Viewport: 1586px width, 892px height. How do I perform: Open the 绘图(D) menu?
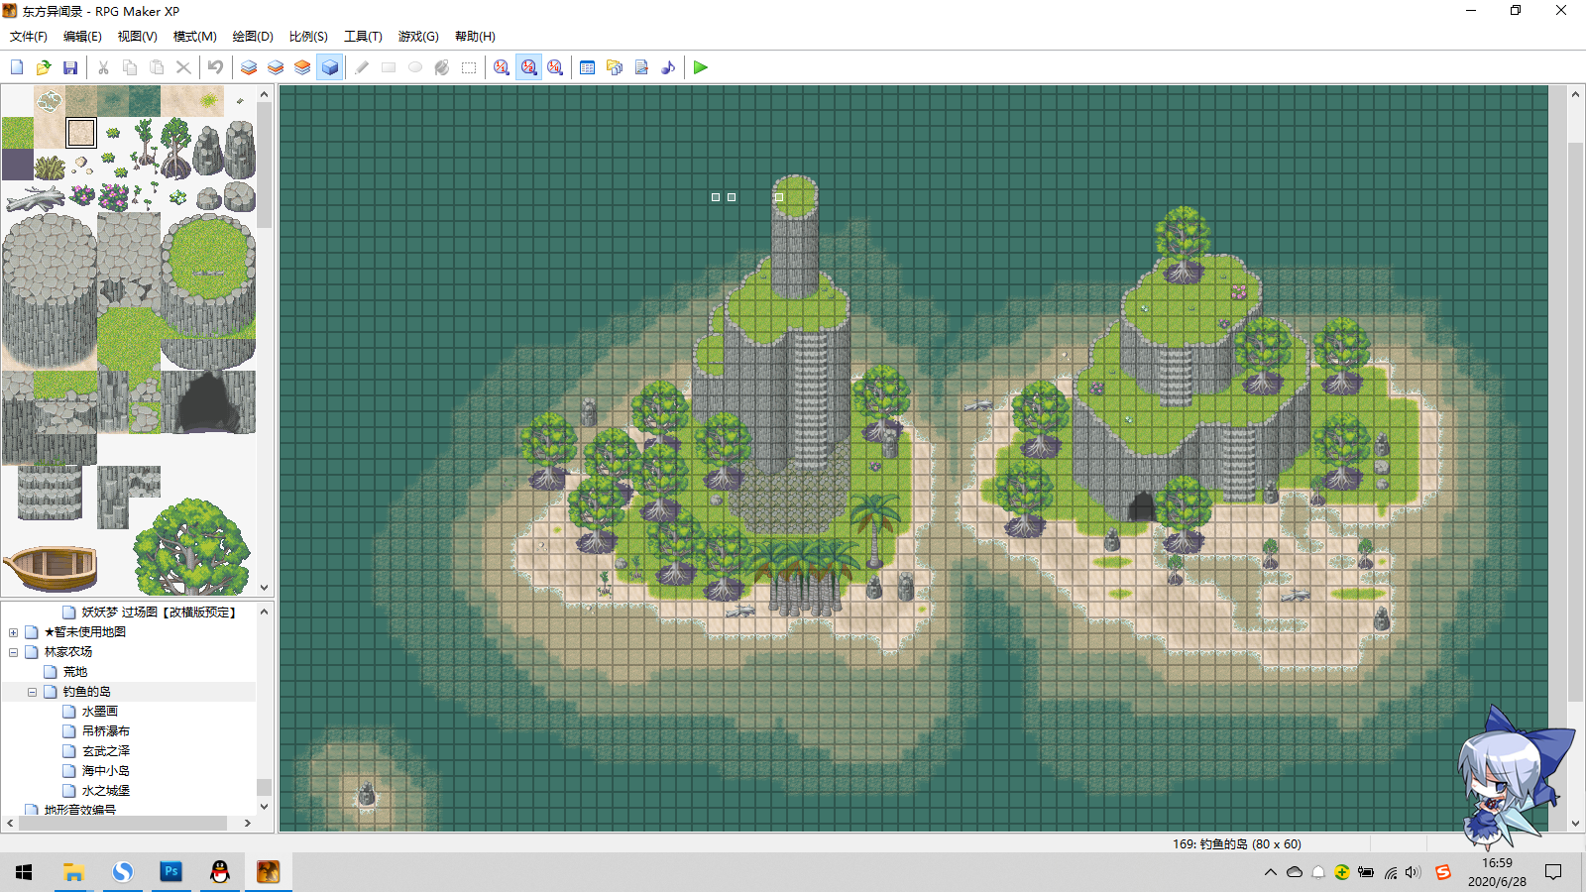pyautogui.click(x=253, y=37)
